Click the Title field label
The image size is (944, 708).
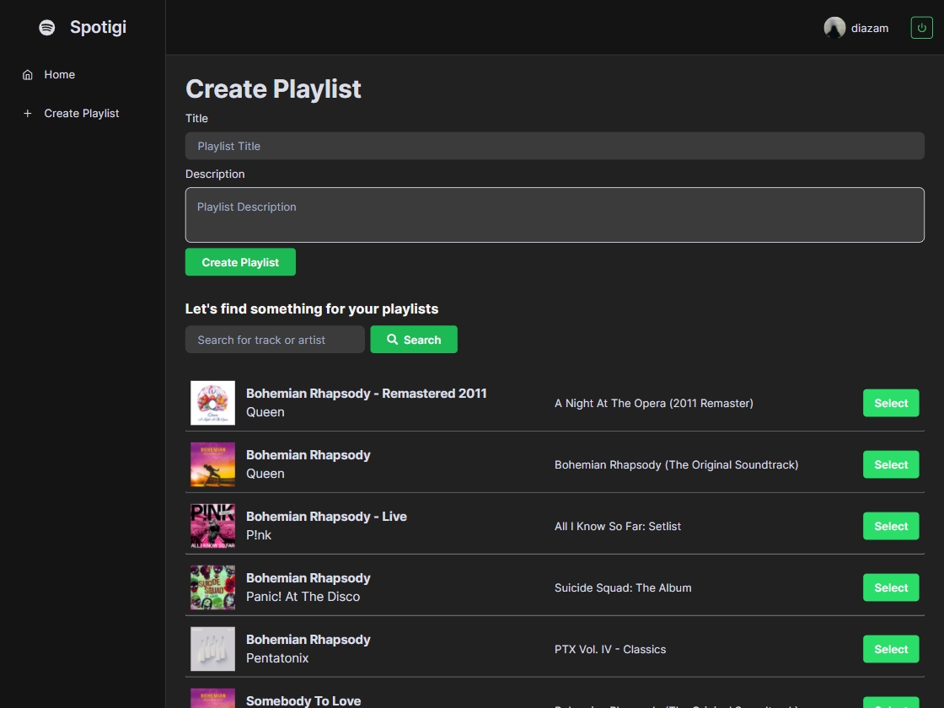point(197,119)
